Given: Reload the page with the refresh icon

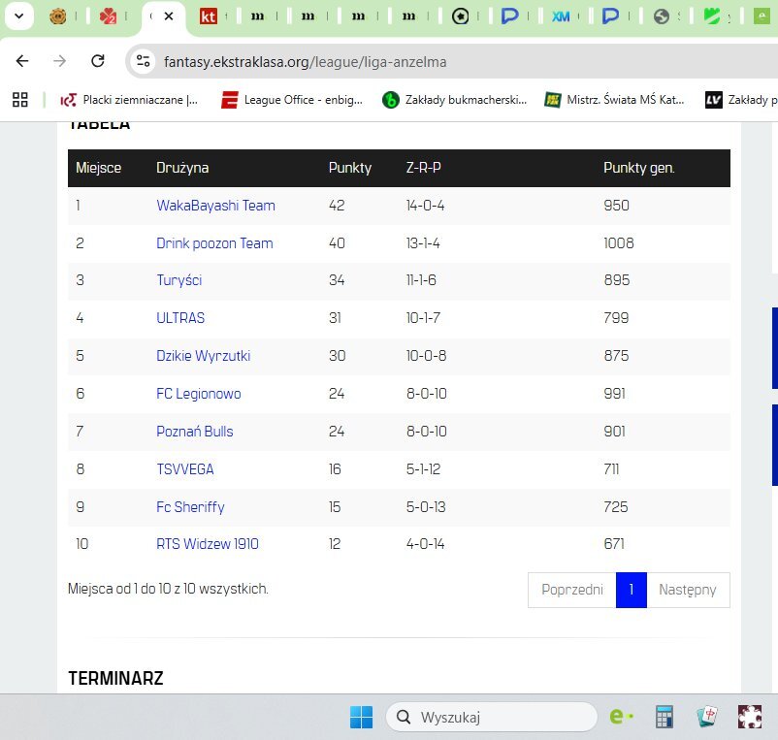Looking at the screenshot, I should pos(97,61).
